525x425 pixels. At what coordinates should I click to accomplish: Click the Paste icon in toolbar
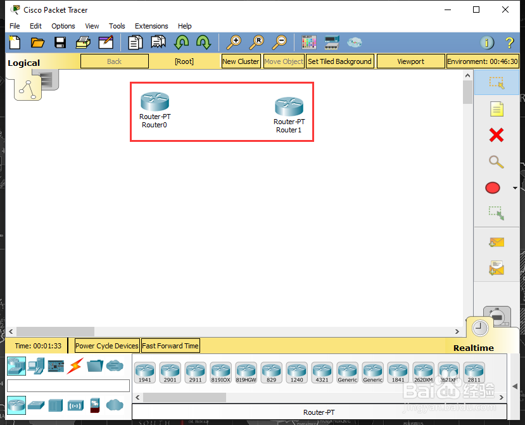pyautogui.click(x=158, y=42)
